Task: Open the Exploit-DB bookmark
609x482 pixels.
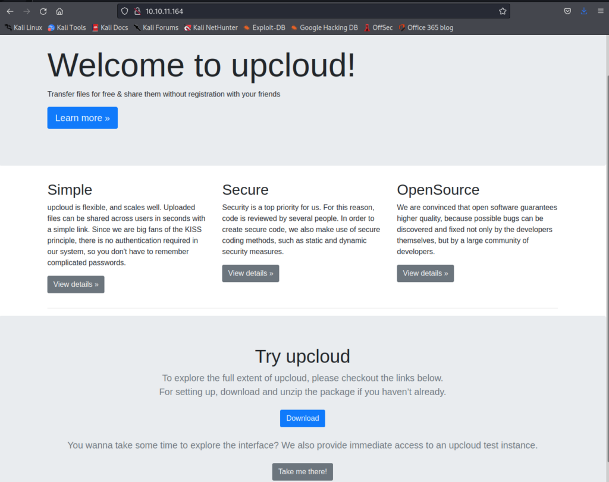Action: pyautogui.click(x=265, y=27)
